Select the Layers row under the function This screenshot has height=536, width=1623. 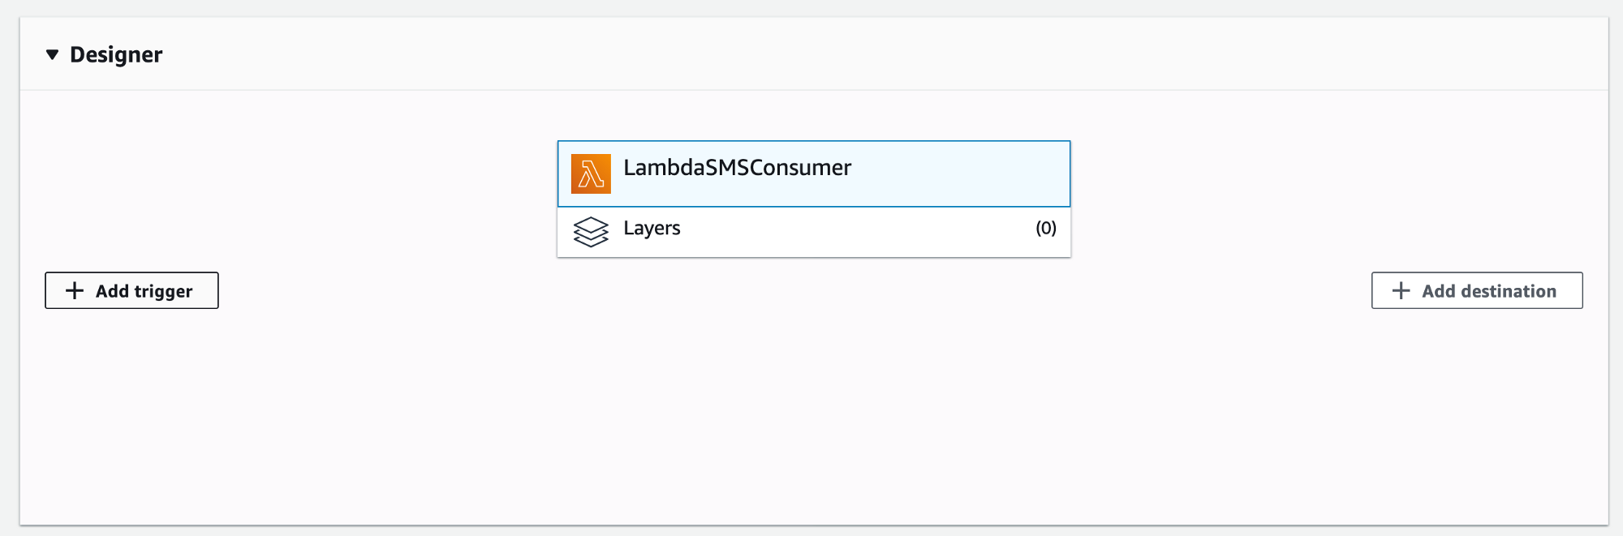[x=814, y=232]
